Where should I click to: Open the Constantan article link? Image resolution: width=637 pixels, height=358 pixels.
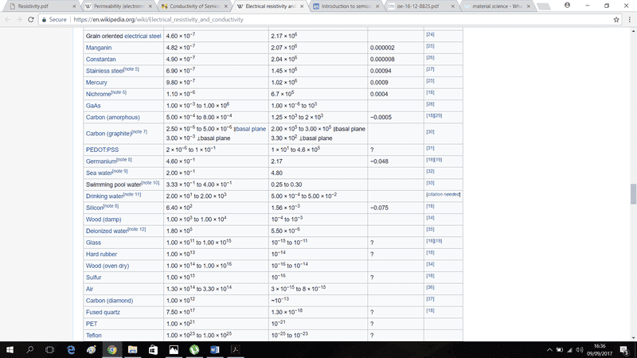tap(100, 59)
